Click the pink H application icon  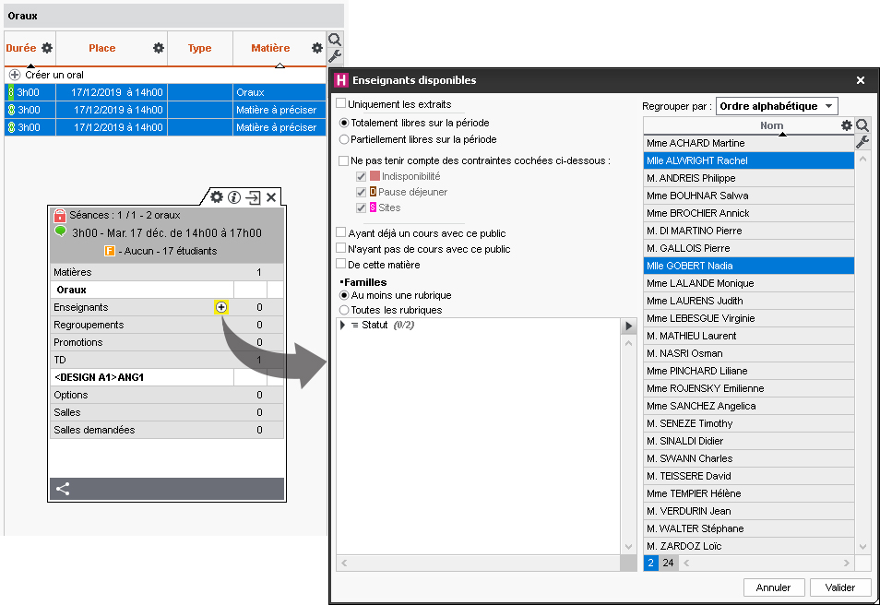341,80
